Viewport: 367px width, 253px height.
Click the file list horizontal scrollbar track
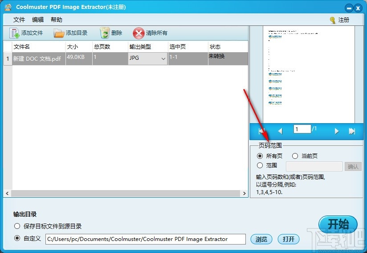[126, 194]
